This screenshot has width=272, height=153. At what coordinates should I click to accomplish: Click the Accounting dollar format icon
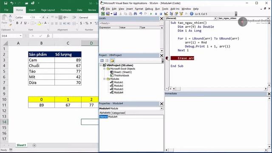(81, 23)
